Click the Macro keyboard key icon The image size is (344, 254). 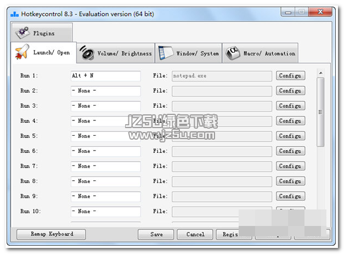pyautogui.click(x=233, y=53)
